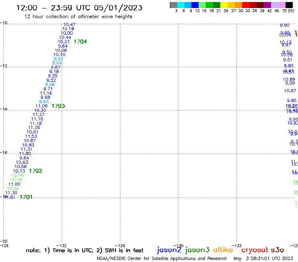Click the green value 12.18
Viewport: 298px width, 262px height.
coord(16,180)
